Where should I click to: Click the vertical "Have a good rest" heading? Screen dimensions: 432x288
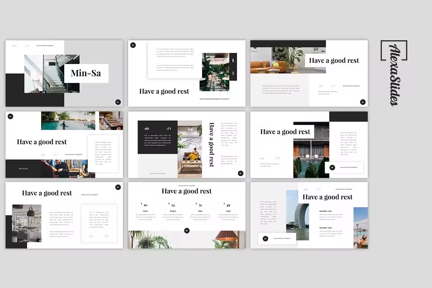click(212, 145)
